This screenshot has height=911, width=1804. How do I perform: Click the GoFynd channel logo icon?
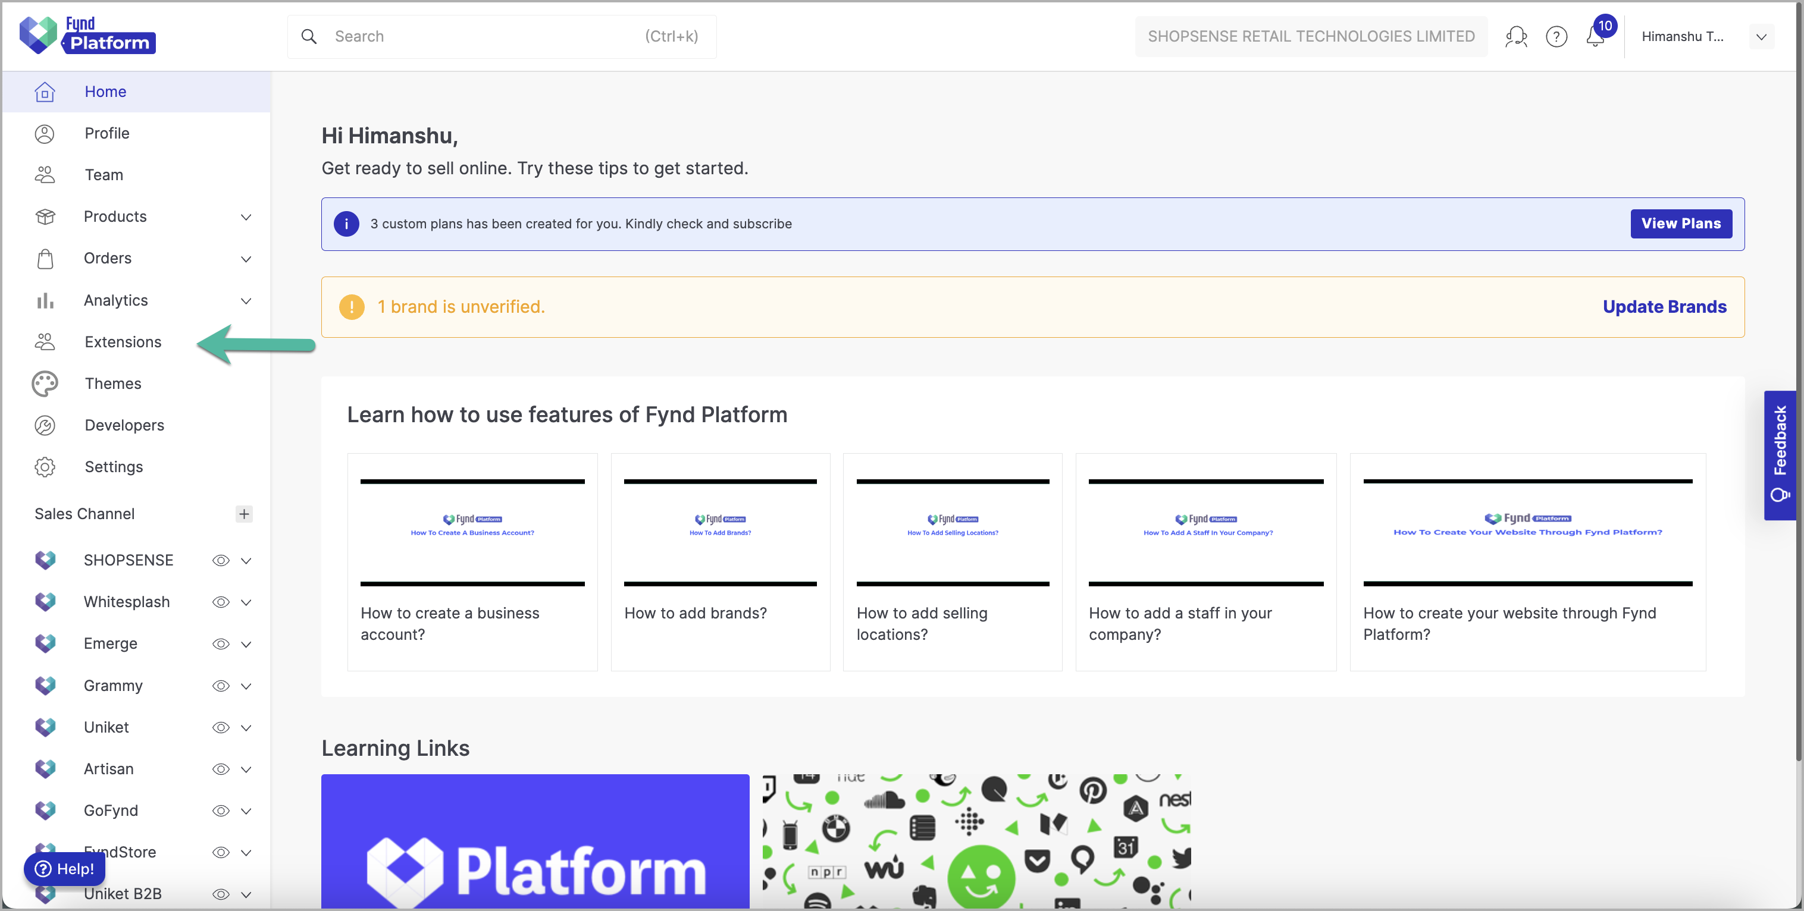[45, 811]
